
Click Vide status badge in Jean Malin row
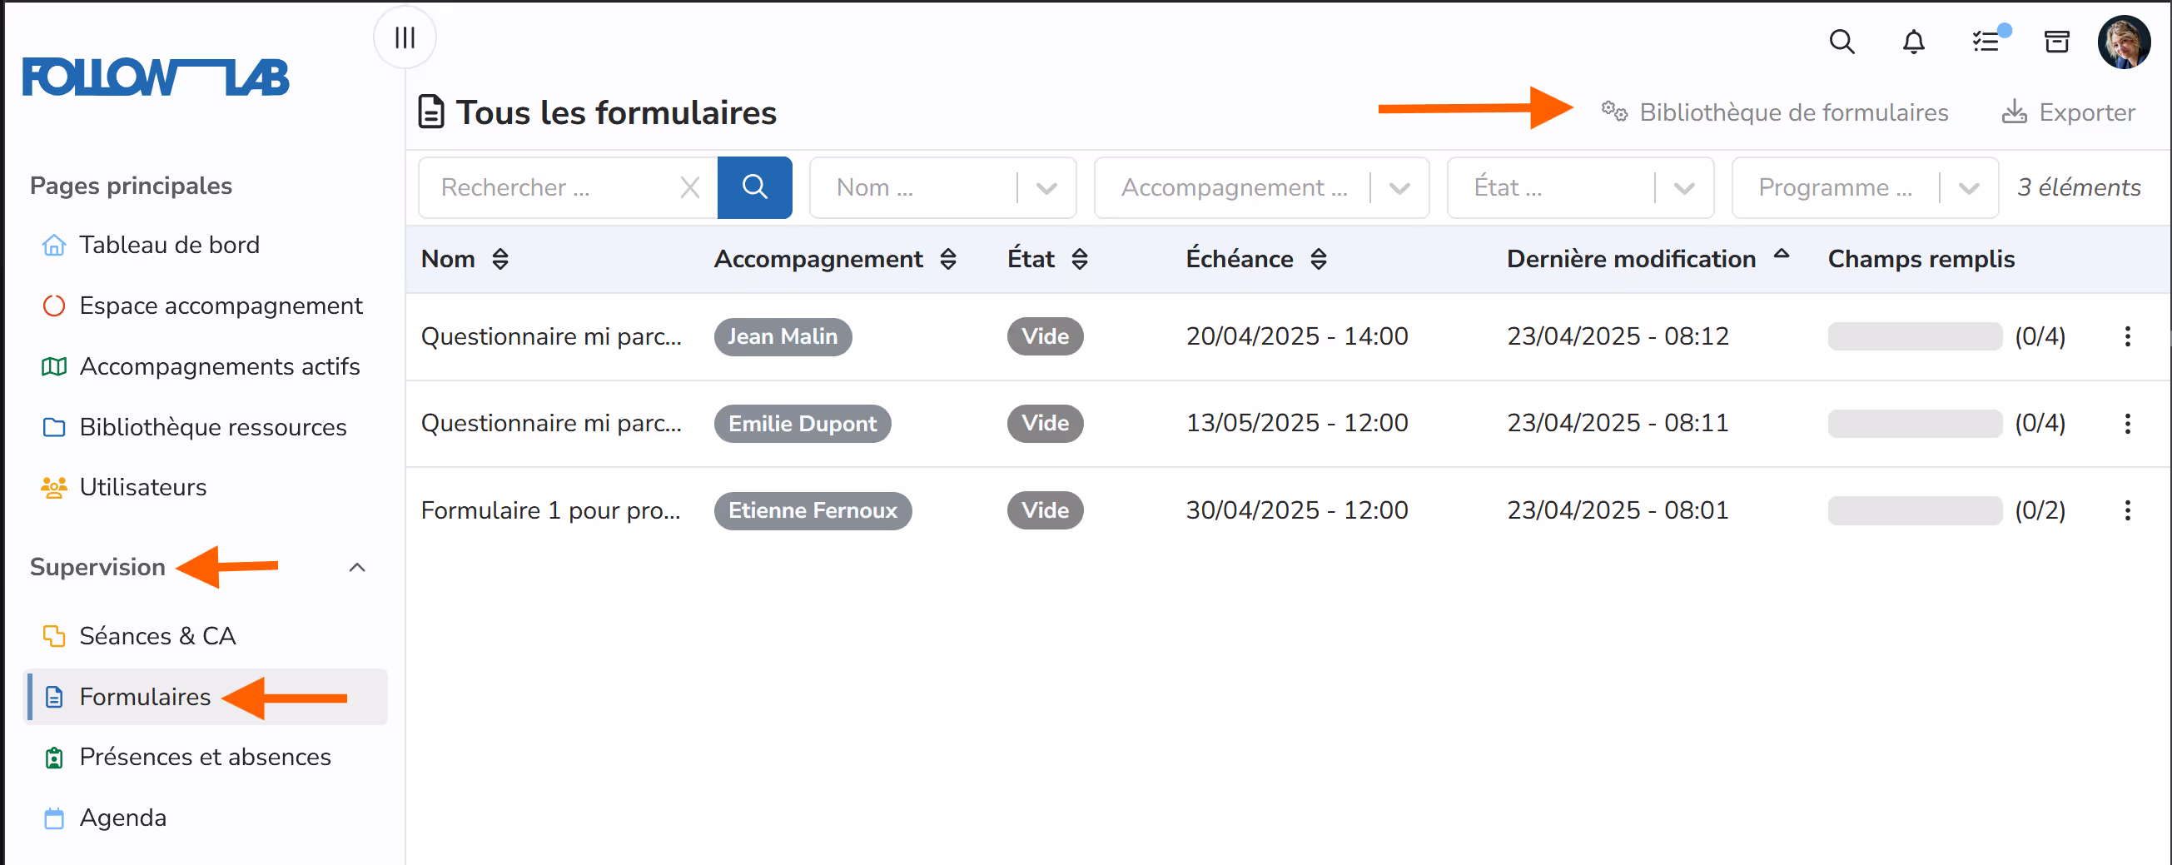tap(1045, 336)
